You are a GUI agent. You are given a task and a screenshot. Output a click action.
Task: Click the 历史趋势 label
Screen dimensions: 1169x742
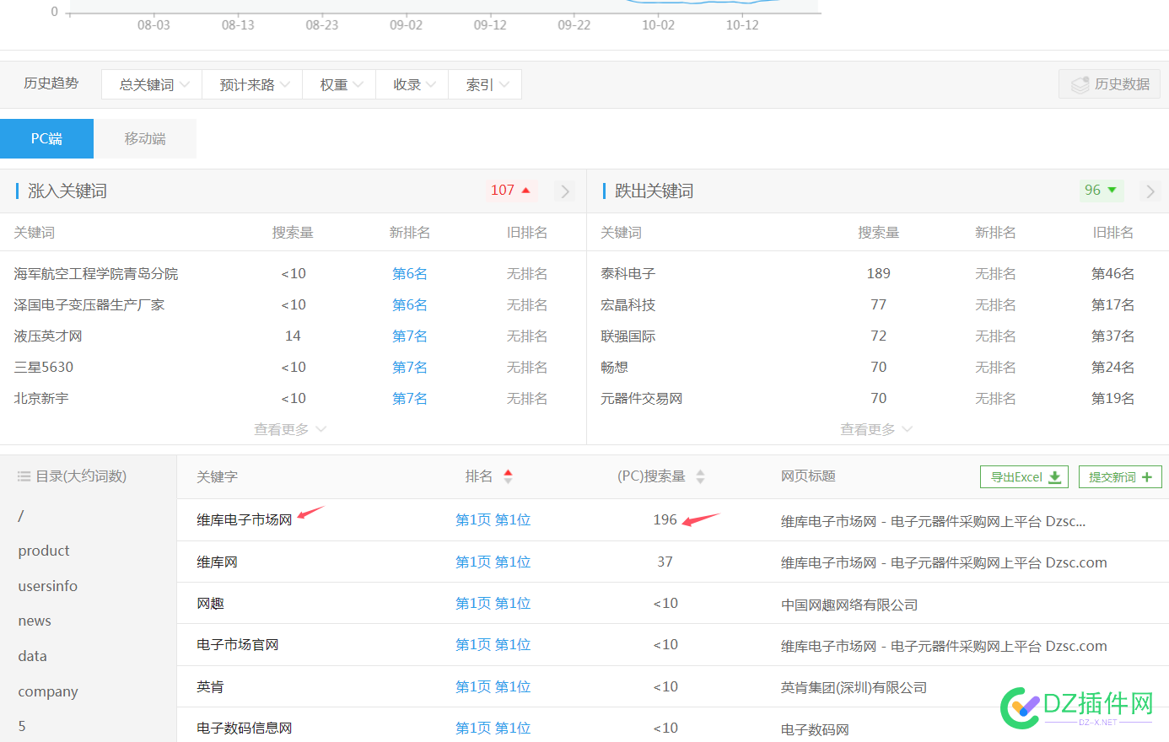(51, 83)
